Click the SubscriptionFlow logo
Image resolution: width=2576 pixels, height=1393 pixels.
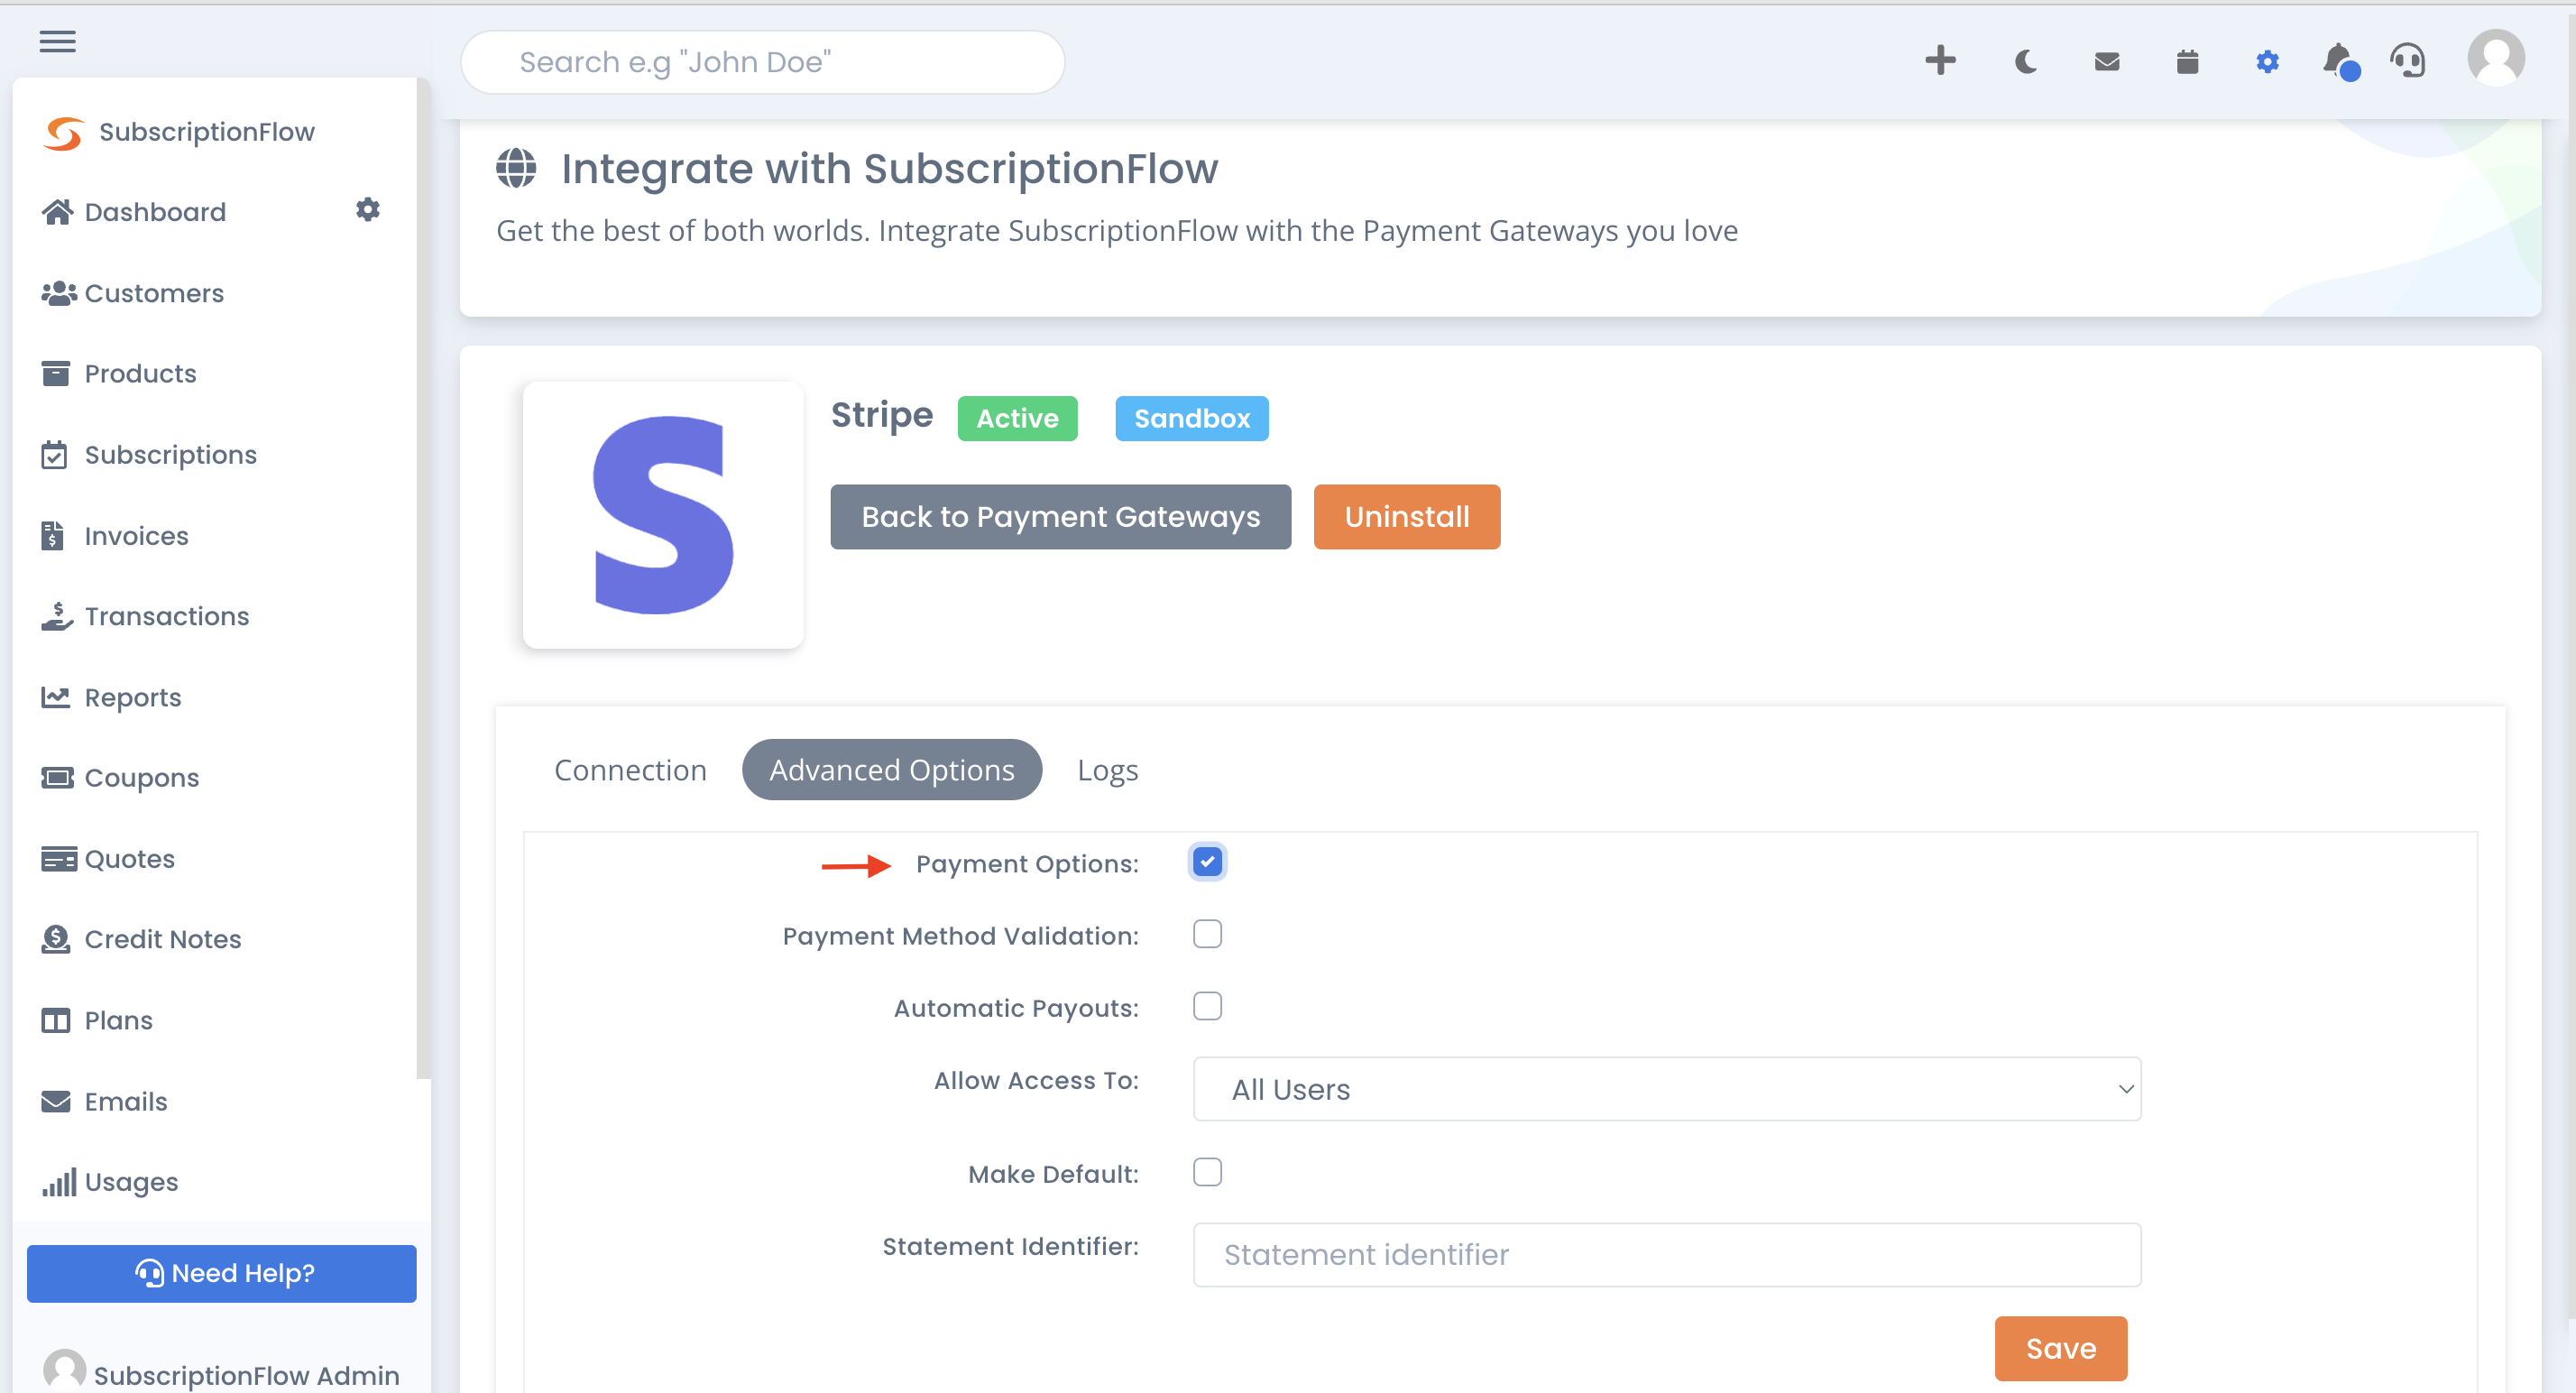pyautogui.click(x=63, y=133)
